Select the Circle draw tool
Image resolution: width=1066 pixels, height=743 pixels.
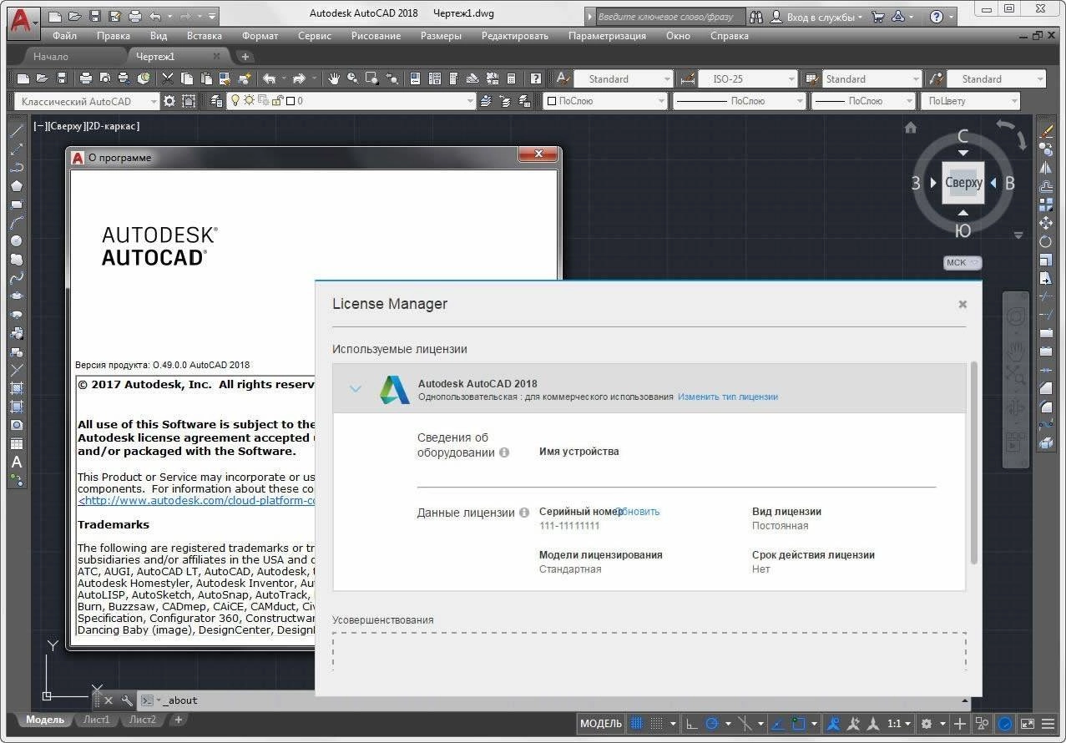point(16,241)
